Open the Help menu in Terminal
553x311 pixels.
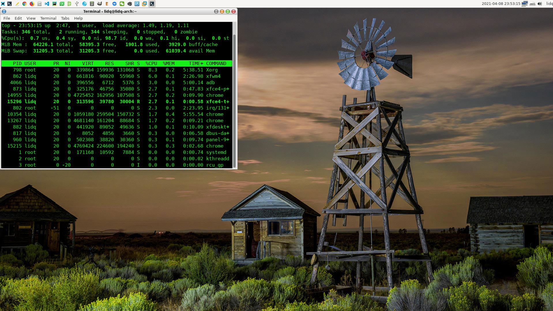click(x=78, y=18)
